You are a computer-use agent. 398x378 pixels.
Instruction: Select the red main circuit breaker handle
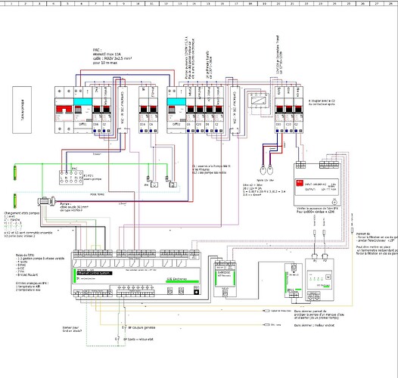(x=64, y=110)
